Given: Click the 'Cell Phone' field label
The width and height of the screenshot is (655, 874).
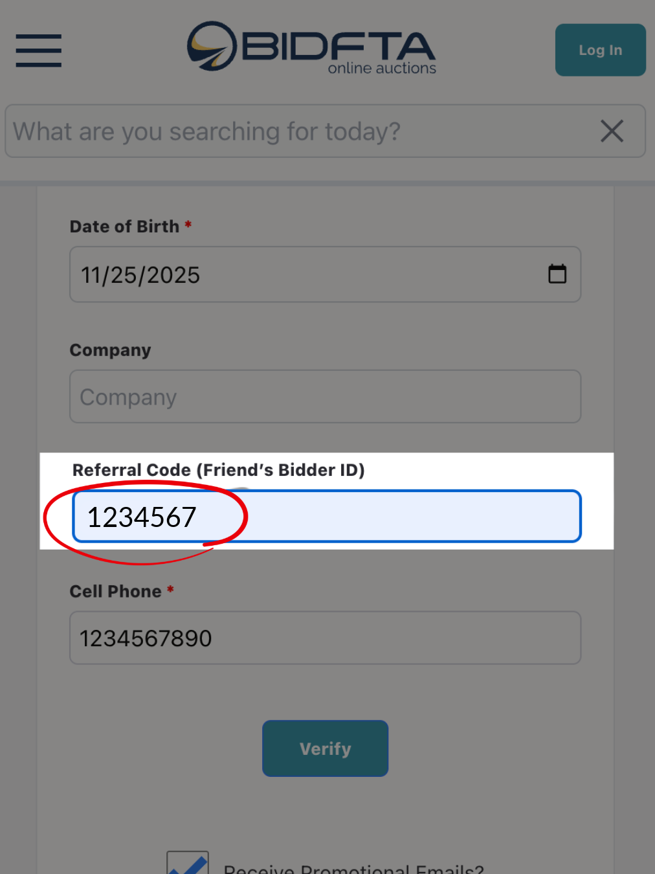Looking at the screenshot, I should (115, 592).
